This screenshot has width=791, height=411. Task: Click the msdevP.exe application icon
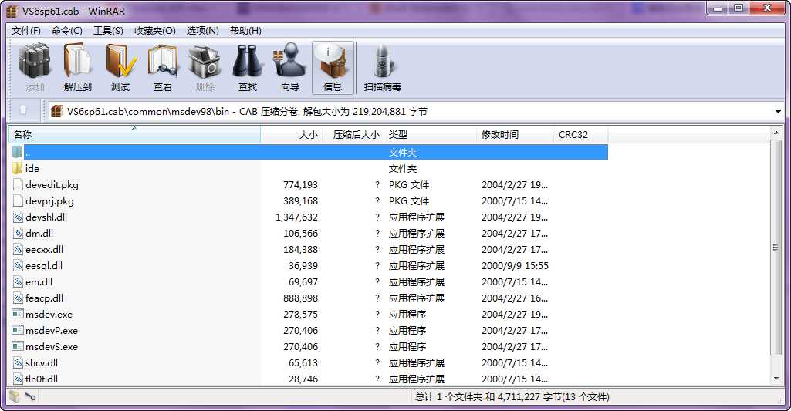tap(18, 330)
